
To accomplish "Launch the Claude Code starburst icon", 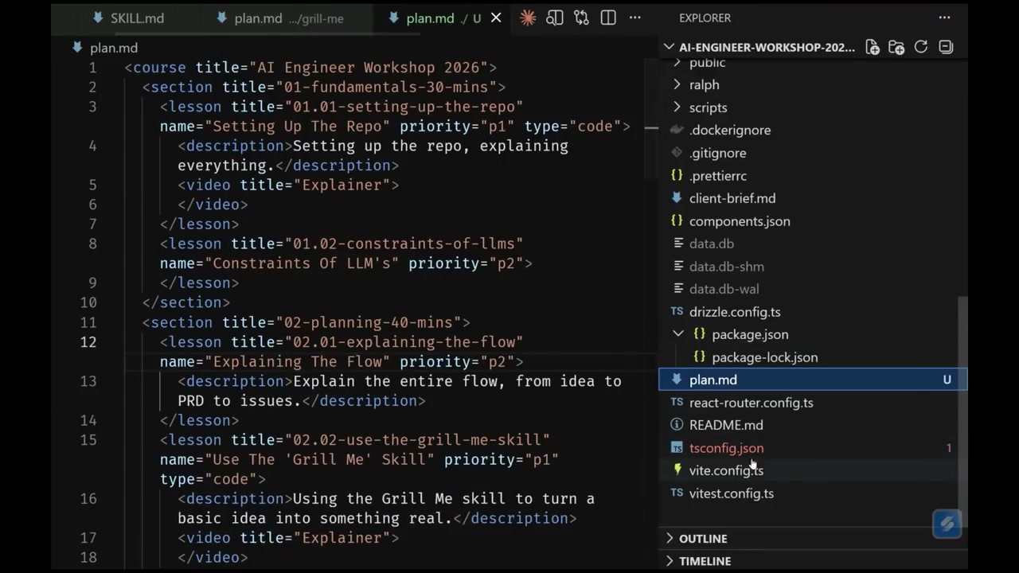I will pyautogui.click(x=528, y=18).
